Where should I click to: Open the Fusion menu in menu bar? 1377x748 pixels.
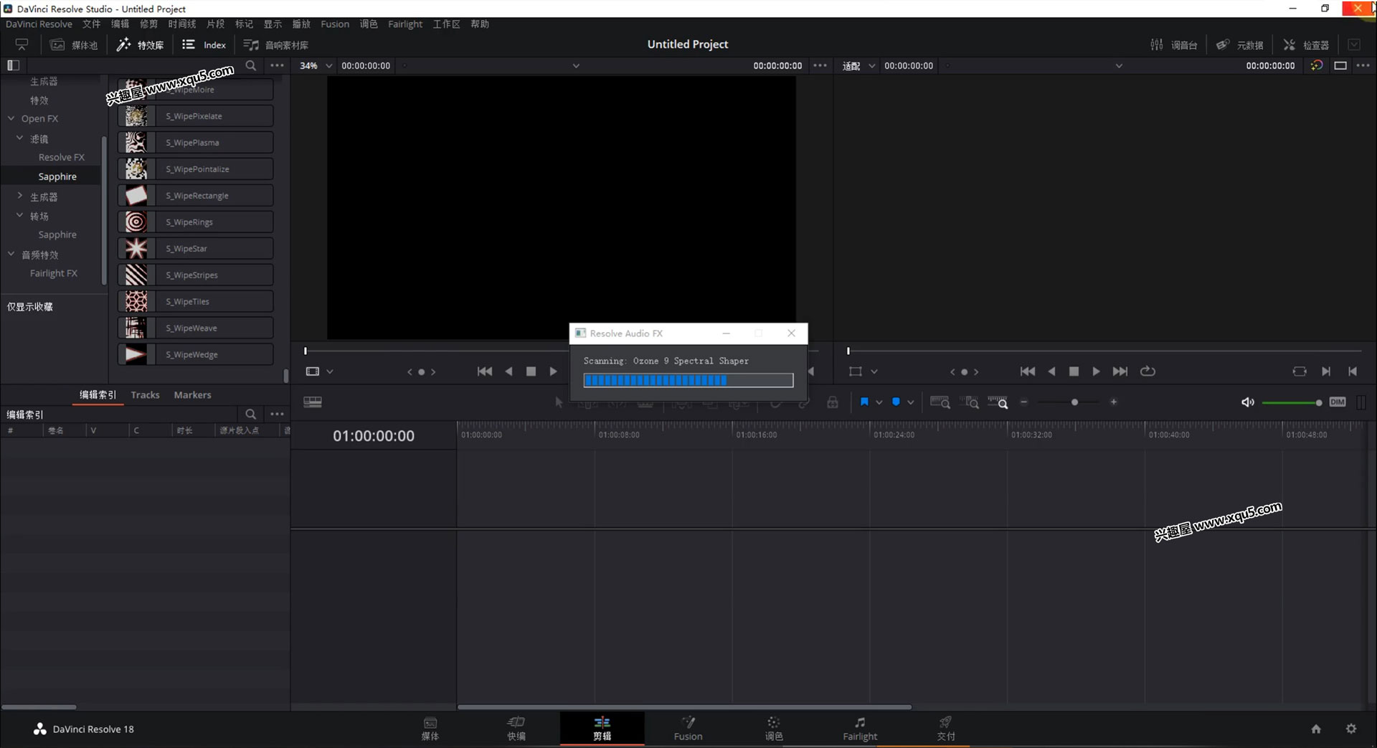335,24
